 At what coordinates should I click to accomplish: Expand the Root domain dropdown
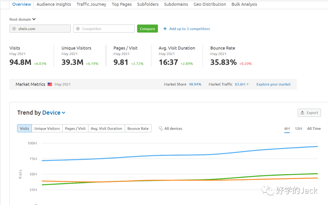click(x=22, y=19)
